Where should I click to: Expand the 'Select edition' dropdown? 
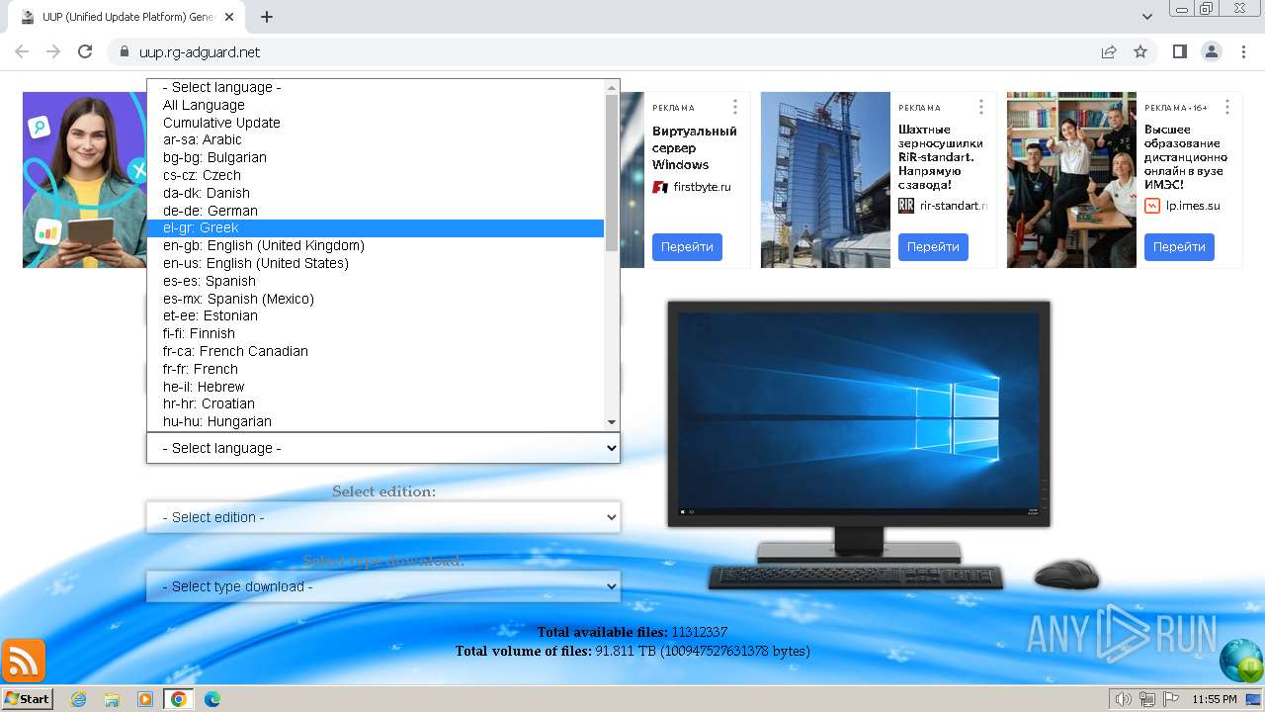(383, 517)
